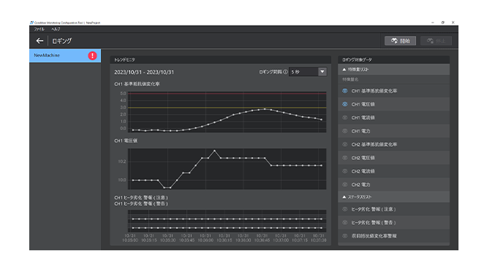Click the peak point of the top resistance chart
The width and height of the screenshot is (487, 270).
pos(265,109)
